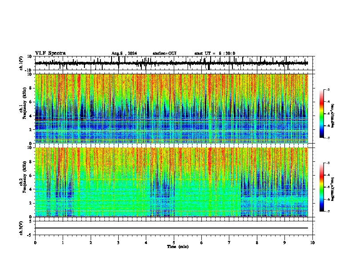Screen dimensions: 352x272
Task: Click time axis tick label "4"
Action: (x=146, y=243)
